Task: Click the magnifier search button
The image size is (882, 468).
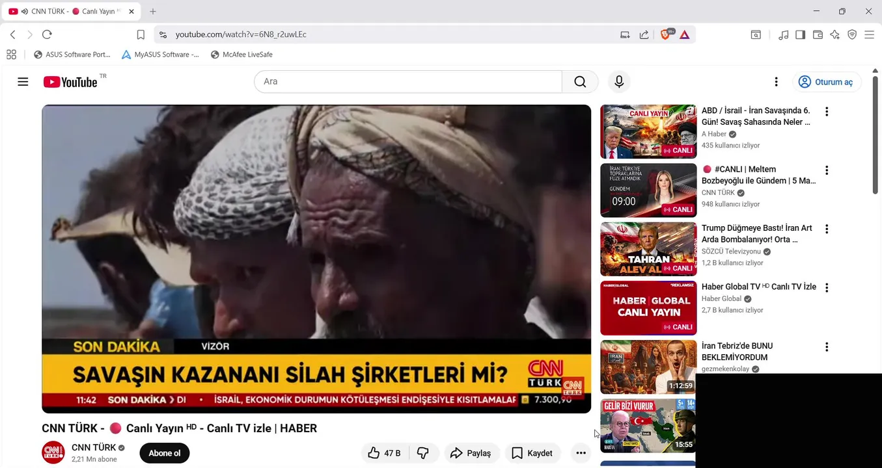Action: (x=580, y=82)
